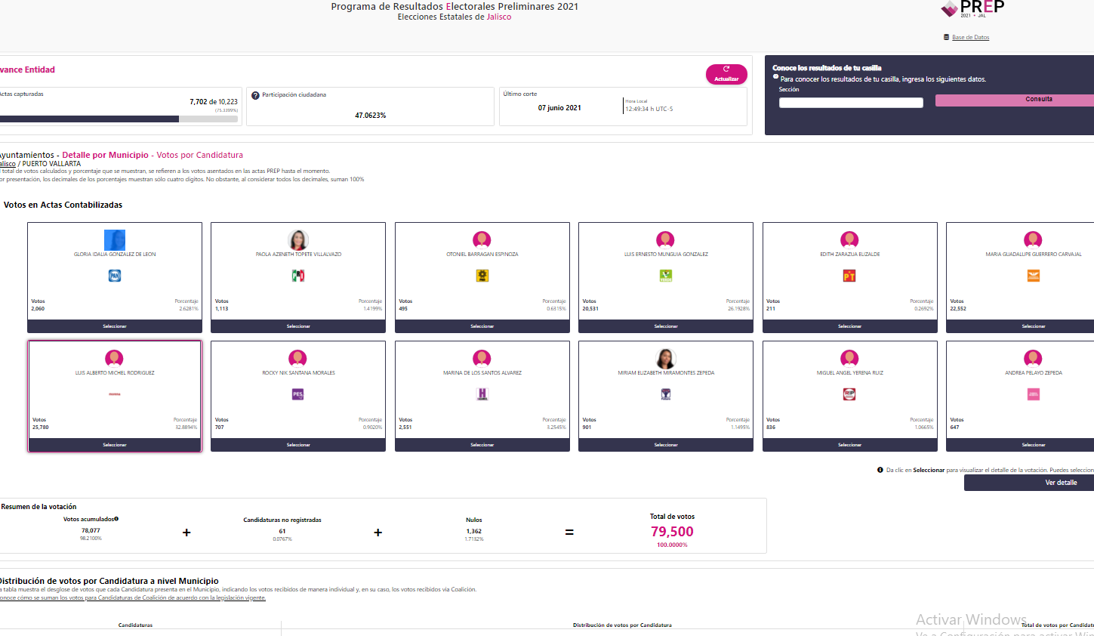
Task: Click the help icon next to Participación ciudadana
Action: pyautogui.click(x=255, y=95)
